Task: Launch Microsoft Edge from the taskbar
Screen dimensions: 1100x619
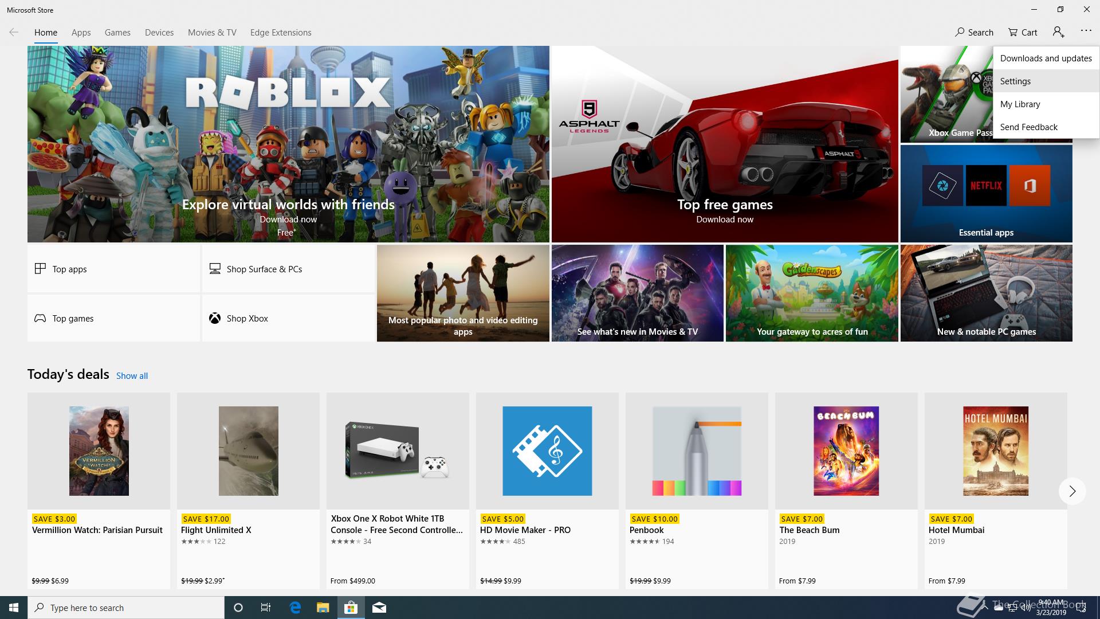Action: 295,608
